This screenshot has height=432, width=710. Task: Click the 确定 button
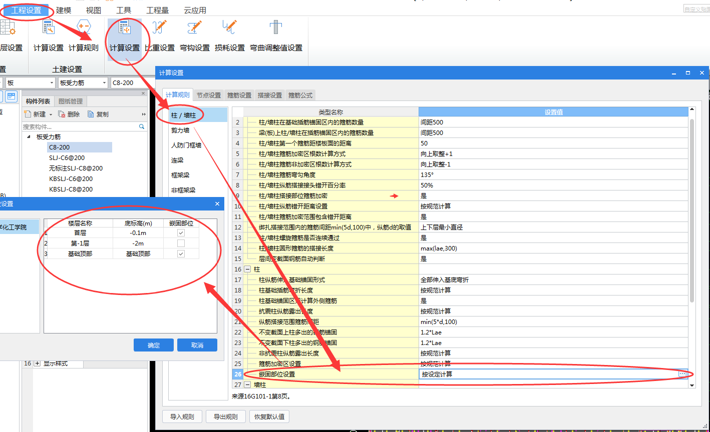[x=154, y=345]
